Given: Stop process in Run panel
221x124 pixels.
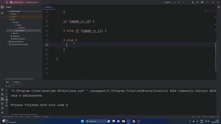Looking at the screenshot, I should 9,86.
